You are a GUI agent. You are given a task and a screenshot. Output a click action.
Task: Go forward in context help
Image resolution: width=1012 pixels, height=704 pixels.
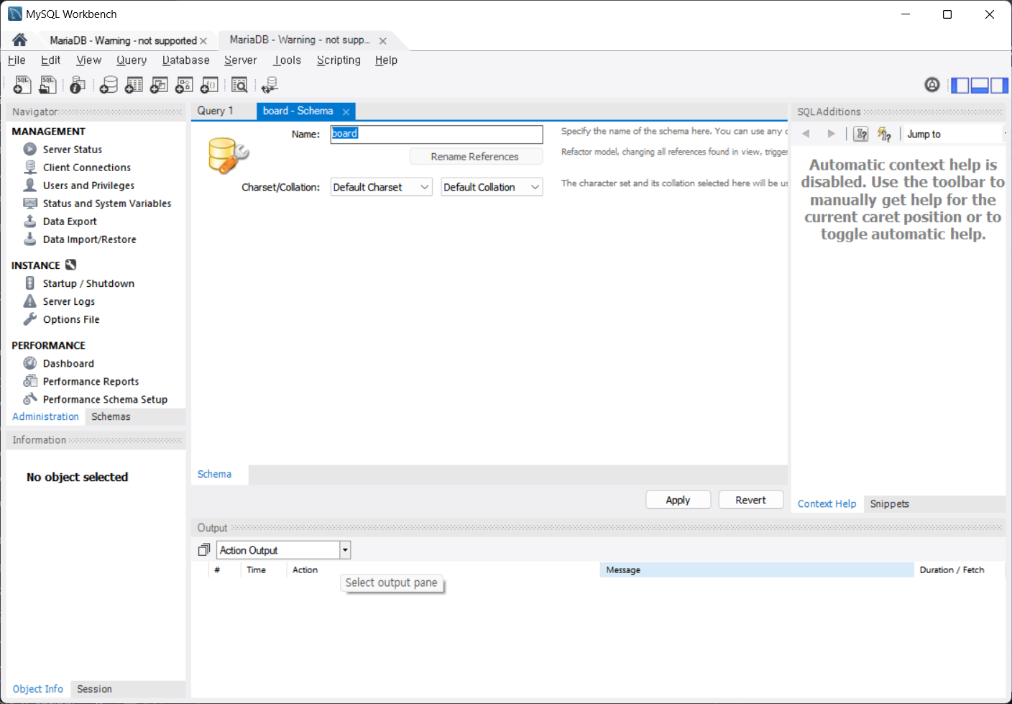pyautogui.click(x=831, y=134)
